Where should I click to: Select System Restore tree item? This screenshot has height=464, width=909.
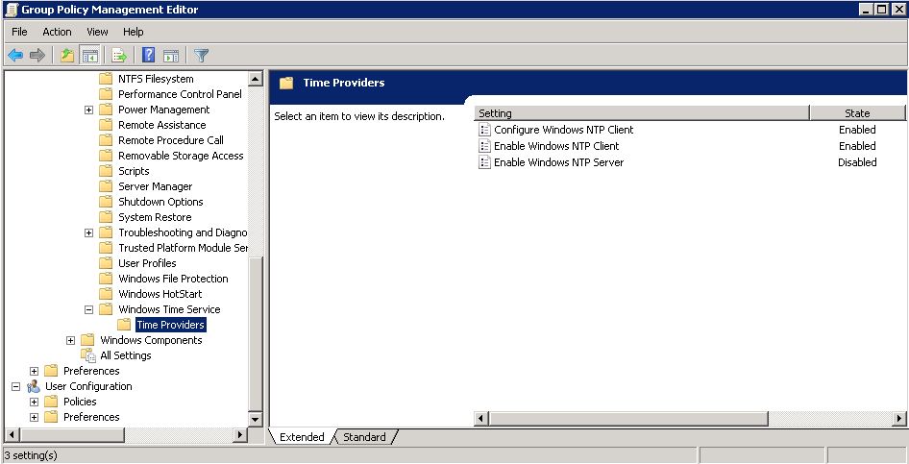pos(155,217)
